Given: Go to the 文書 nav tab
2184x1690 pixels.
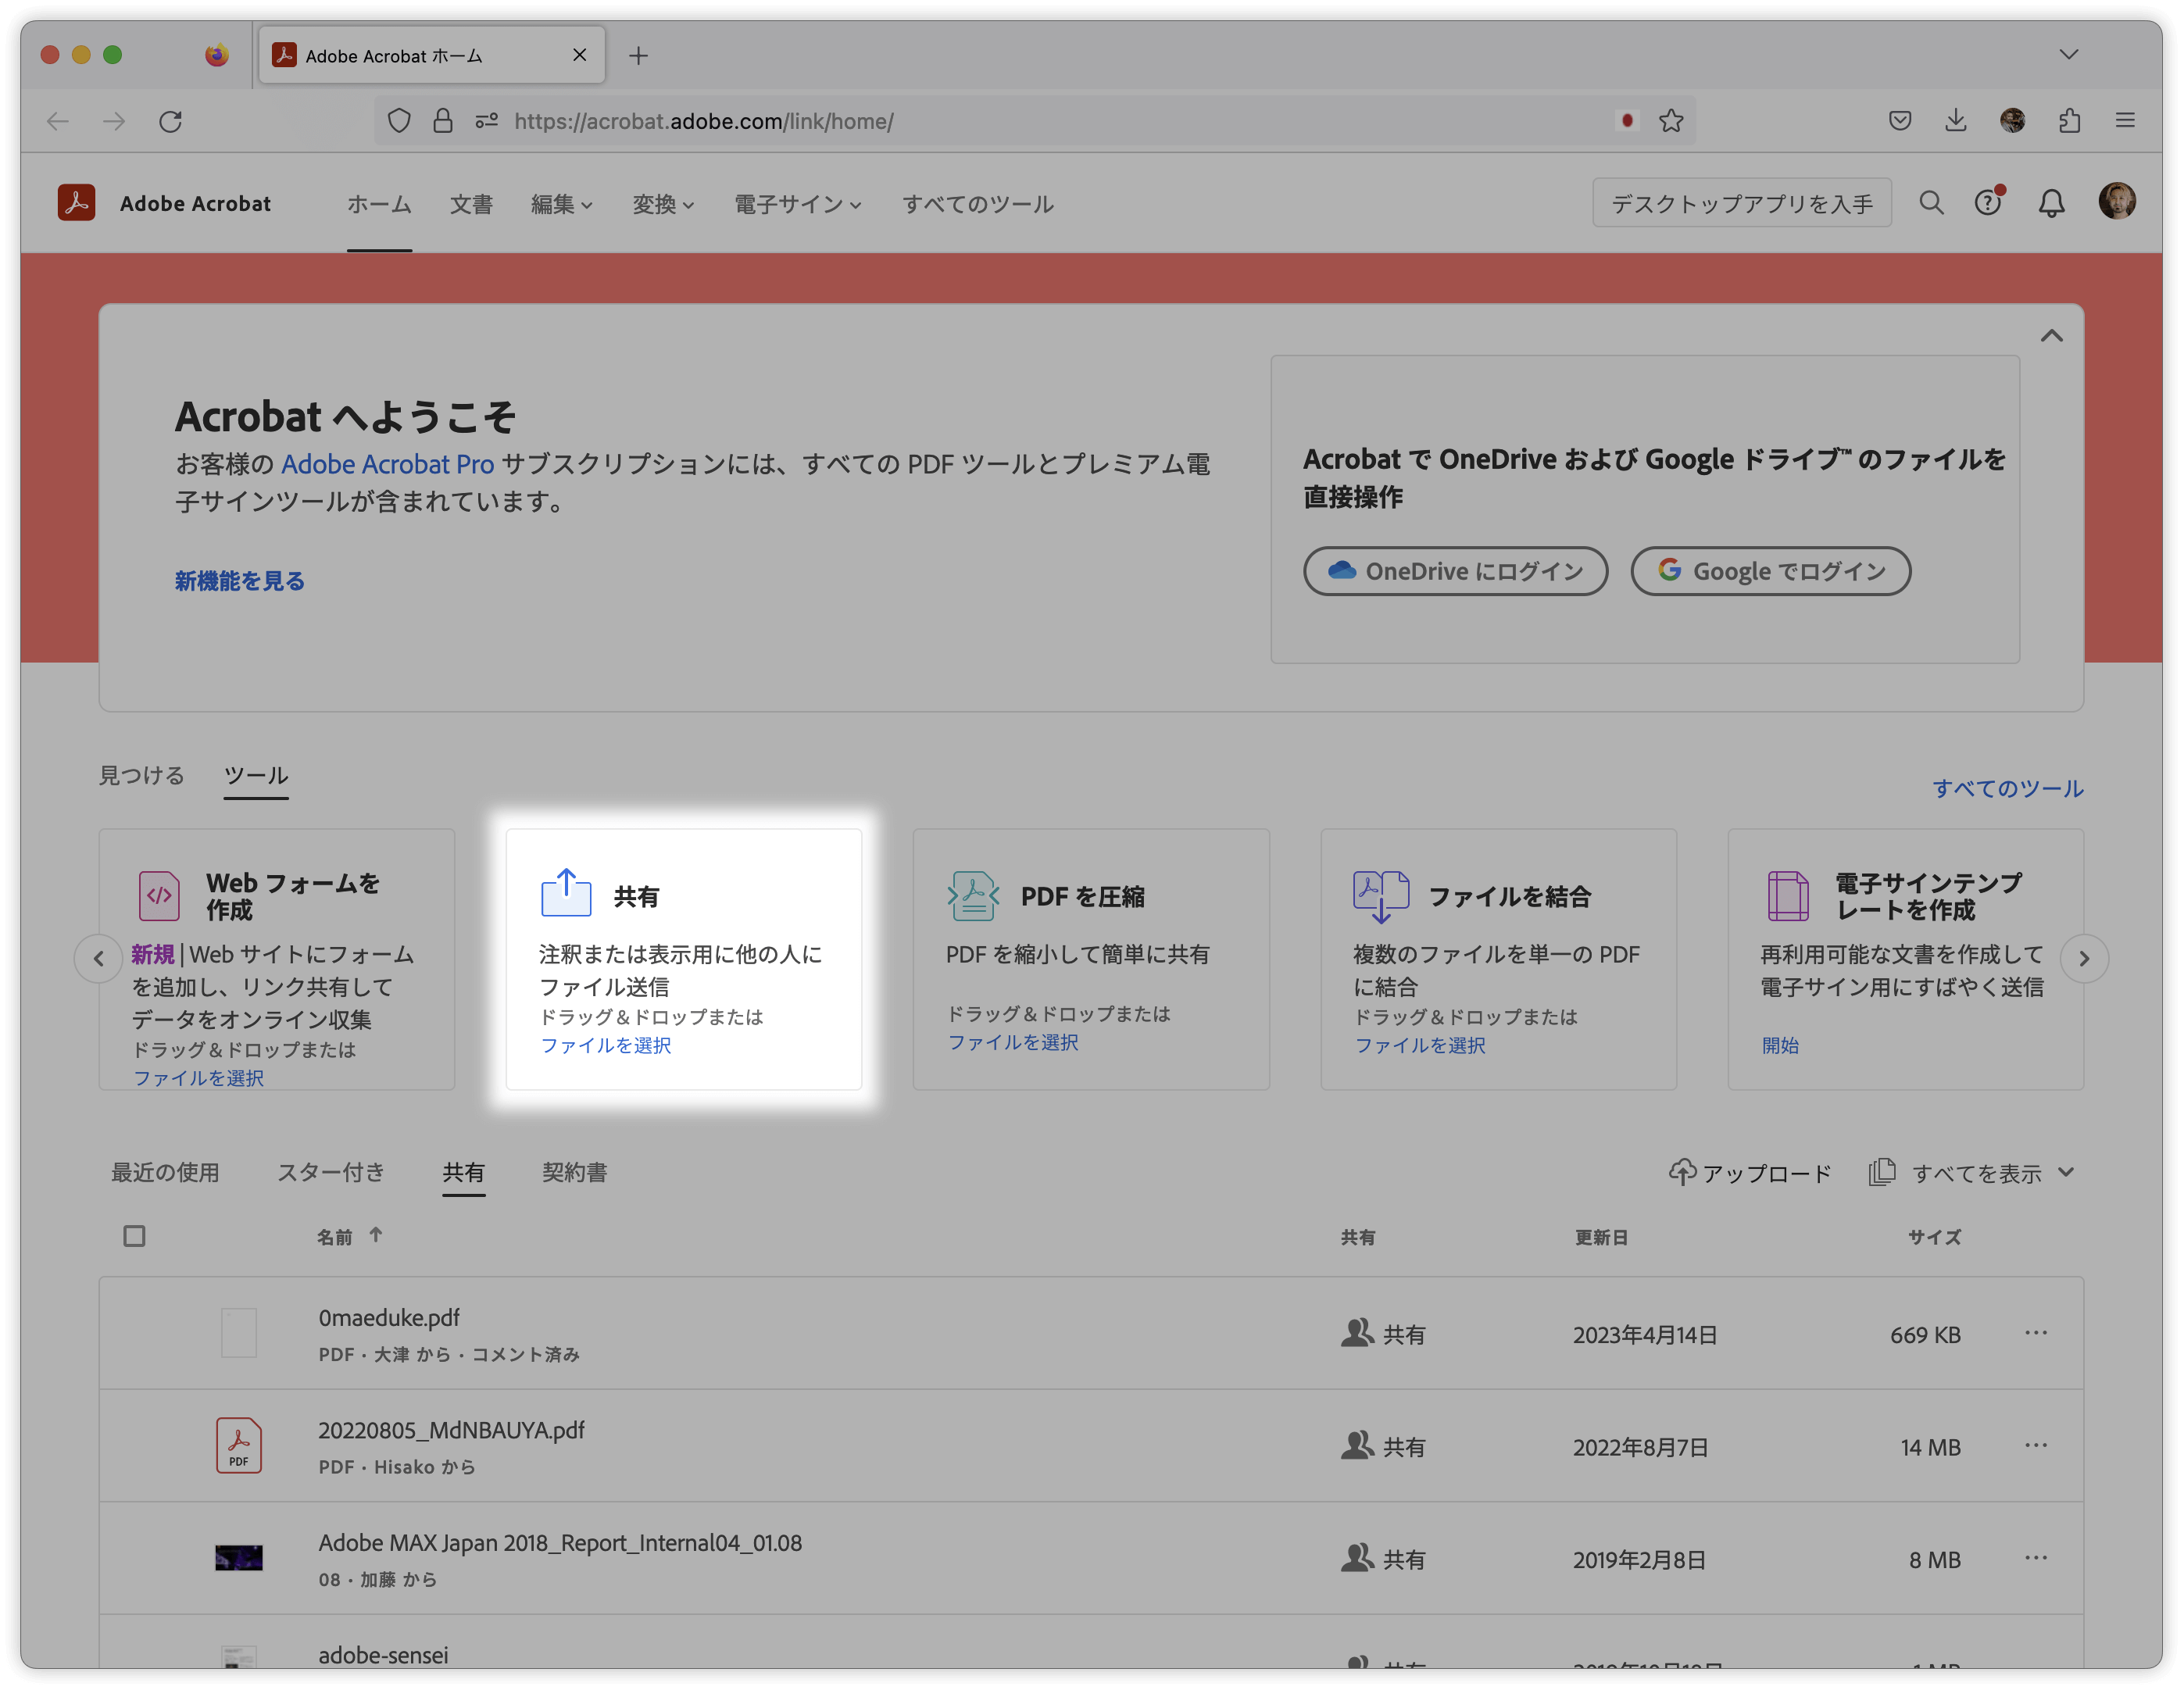Looking at the screenshot, I should [471, 204].
